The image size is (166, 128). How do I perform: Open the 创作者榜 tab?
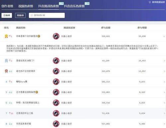[x=7, y=6]
